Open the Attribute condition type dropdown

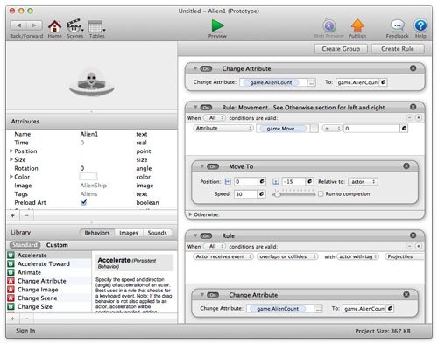coord(223,128)
